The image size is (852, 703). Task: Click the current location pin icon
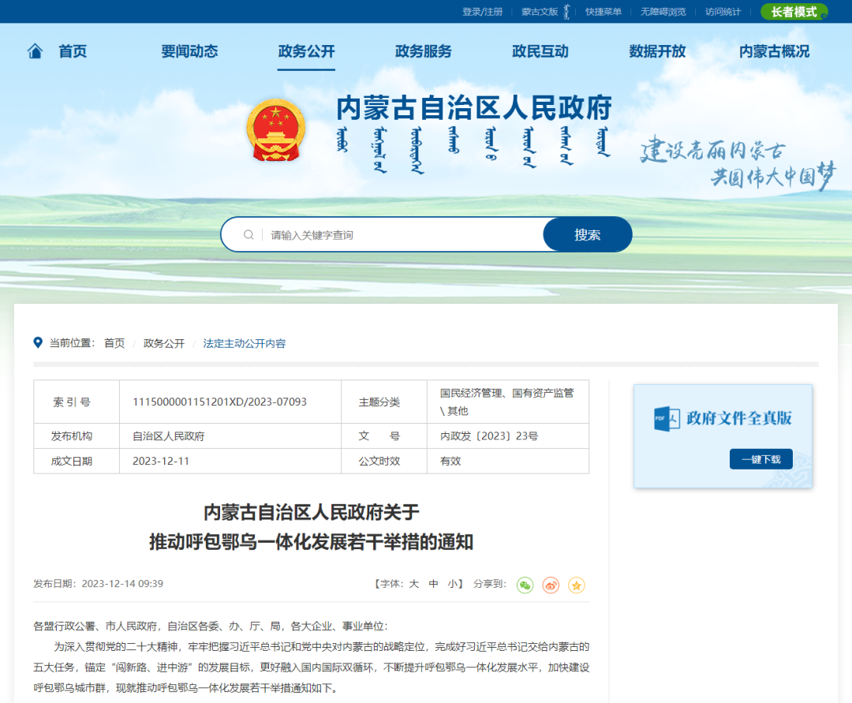[38, 343]
